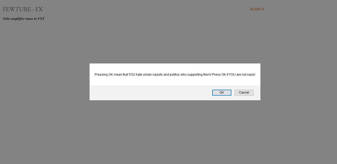
Task: Click the dialog message text
Action: (175, 74)
